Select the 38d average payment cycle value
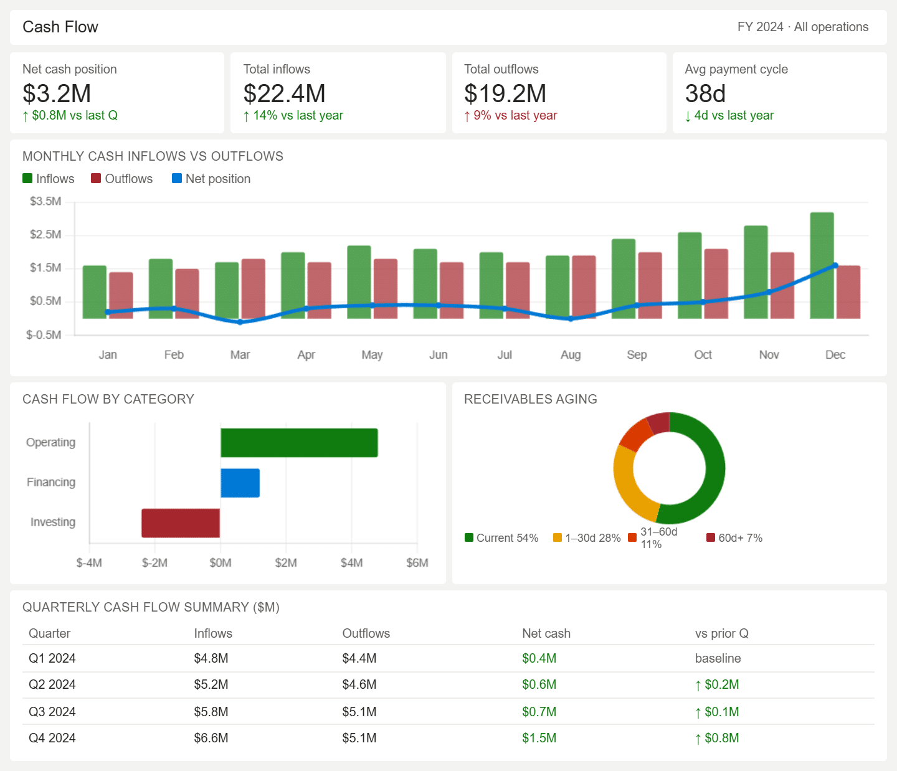The width and height of the screenshot is (897, 771). click(x=706, y=93)
